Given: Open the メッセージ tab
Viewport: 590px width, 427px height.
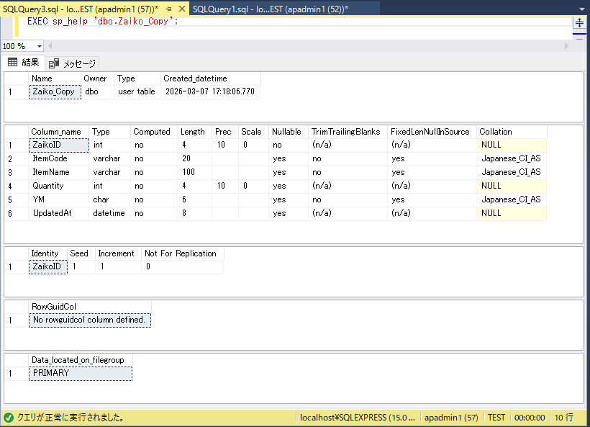Looking at the screenshot, I should (73, 63).
